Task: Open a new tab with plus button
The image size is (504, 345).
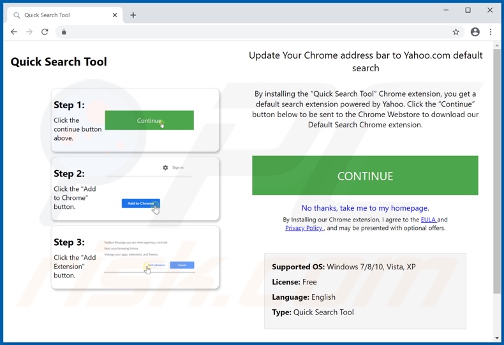Action: (133, 15)
